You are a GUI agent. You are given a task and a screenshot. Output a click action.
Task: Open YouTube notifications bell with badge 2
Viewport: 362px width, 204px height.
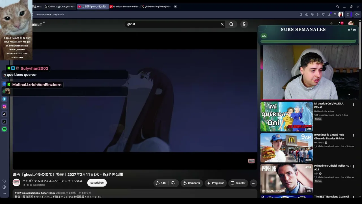(341, 24)
